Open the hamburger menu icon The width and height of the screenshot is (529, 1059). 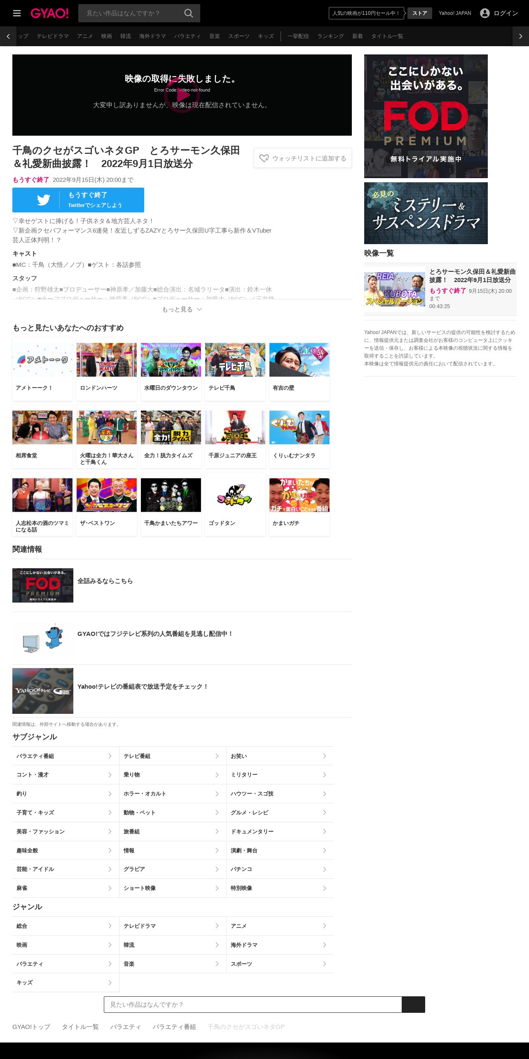pyautogui.click(x=17, y=13)
